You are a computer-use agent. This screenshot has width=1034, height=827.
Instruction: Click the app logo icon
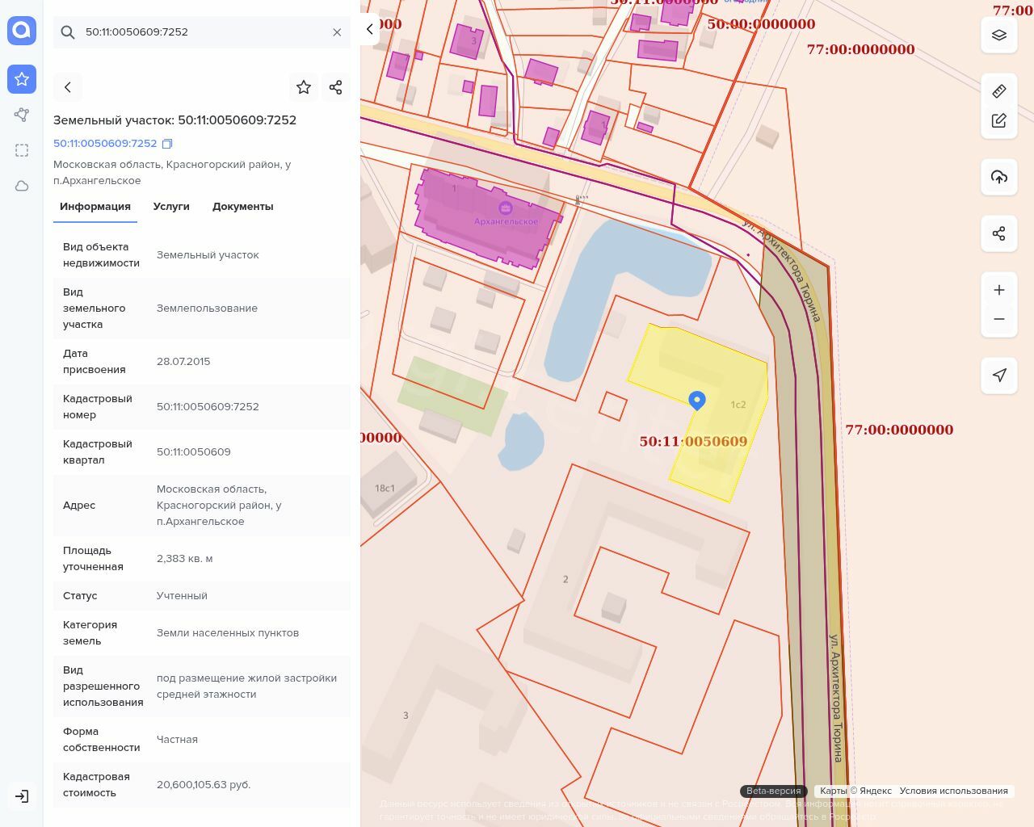tap(22, 31)
